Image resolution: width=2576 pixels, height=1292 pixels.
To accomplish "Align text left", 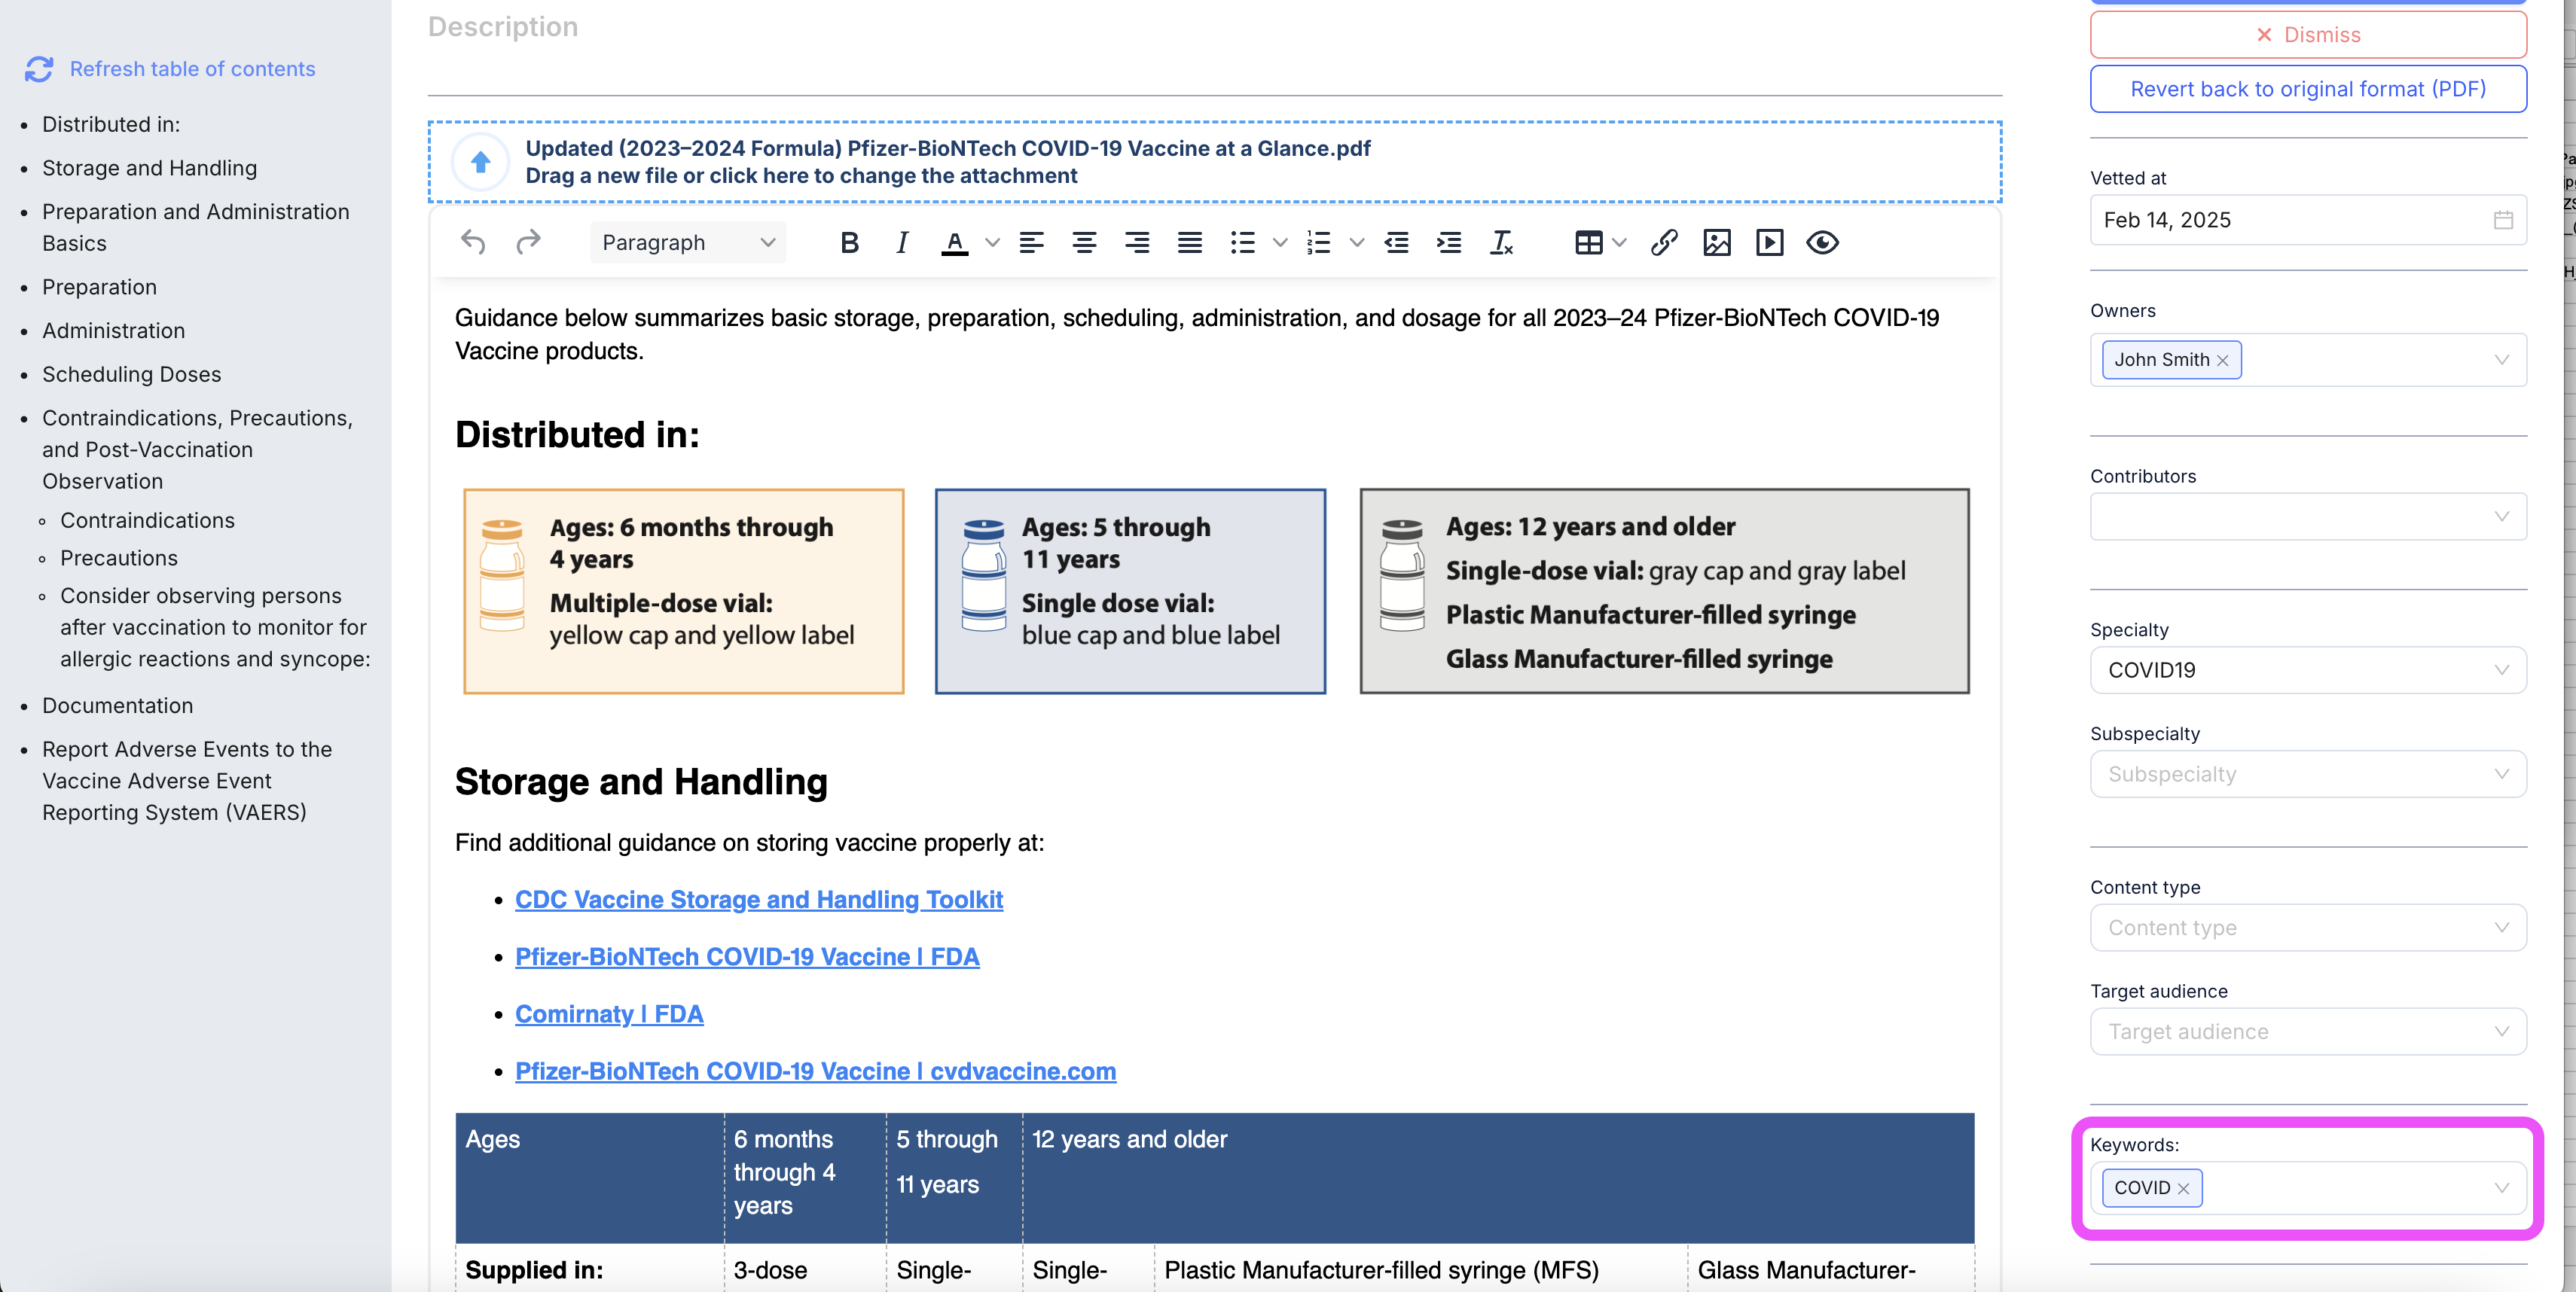I will [1031, 242].
